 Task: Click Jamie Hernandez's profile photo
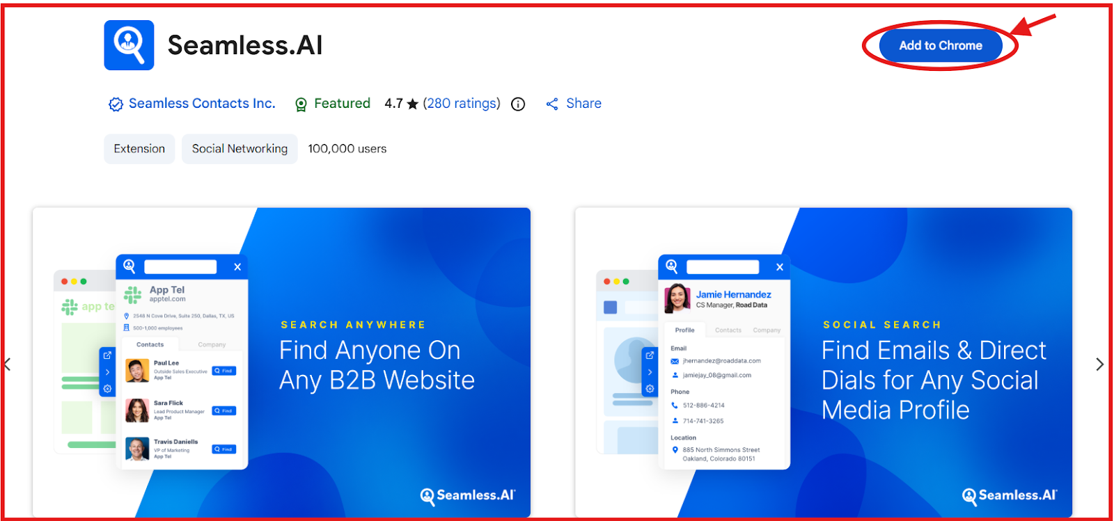coord(677,299)
